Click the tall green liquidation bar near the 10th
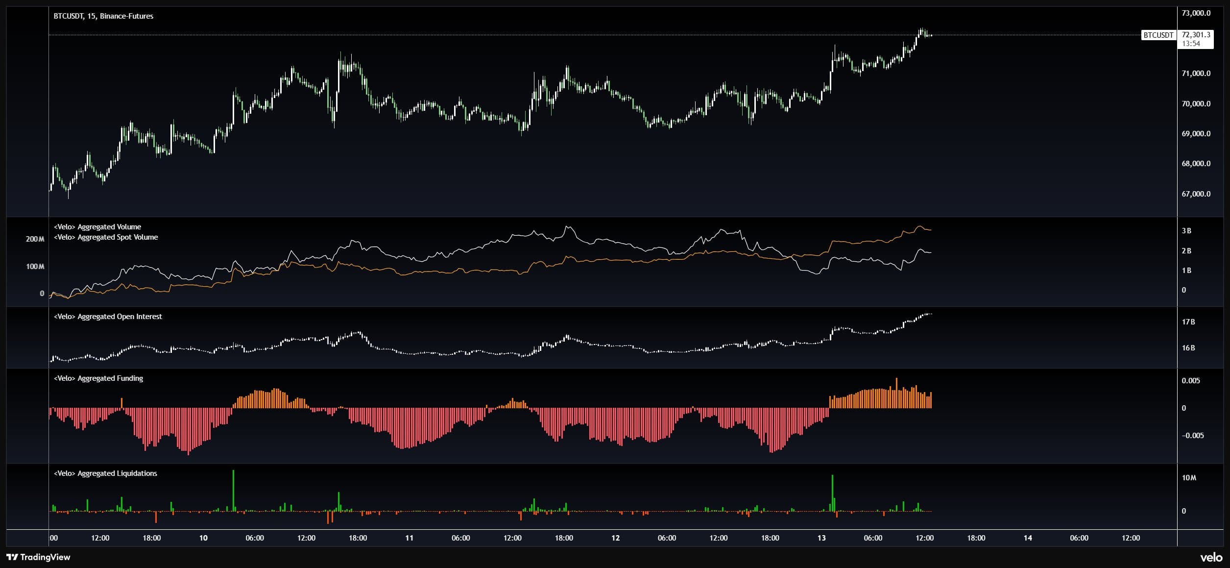The image size is (1230, 568). click(233, 490)
